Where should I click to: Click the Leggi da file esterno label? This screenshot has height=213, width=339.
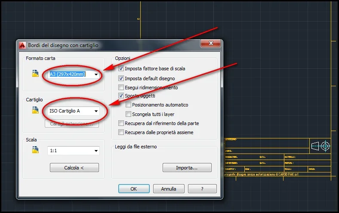tap(136, 147)
